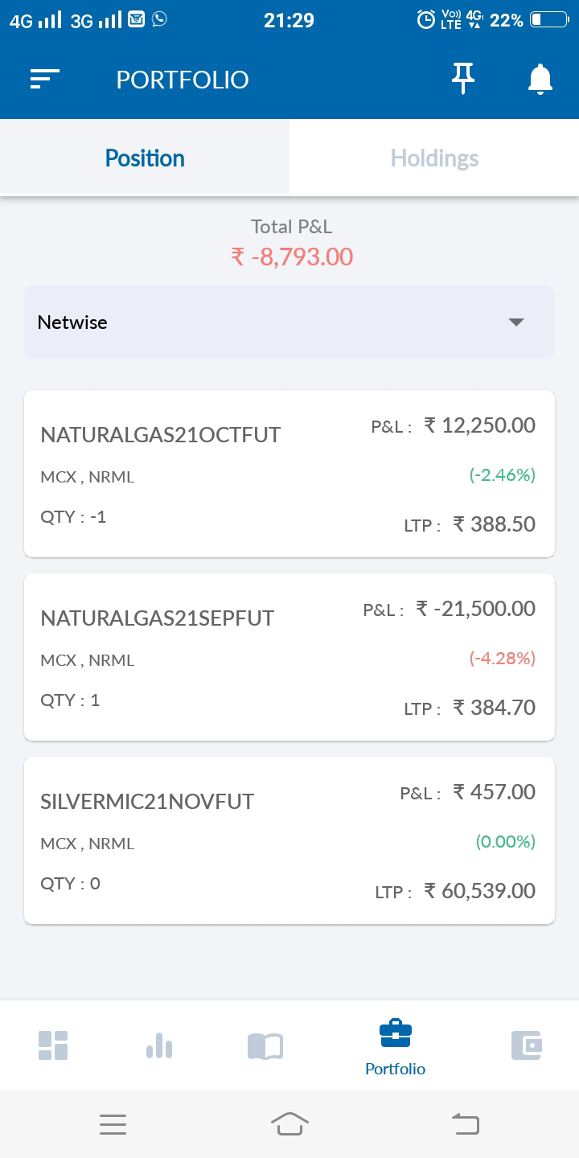Open NATURALGAS21OCTFUT position card
579x1158 pixels.
[289, 474]
